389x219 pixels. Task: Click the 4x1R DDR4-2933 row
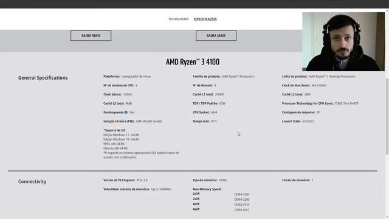[x=221, y=204]
